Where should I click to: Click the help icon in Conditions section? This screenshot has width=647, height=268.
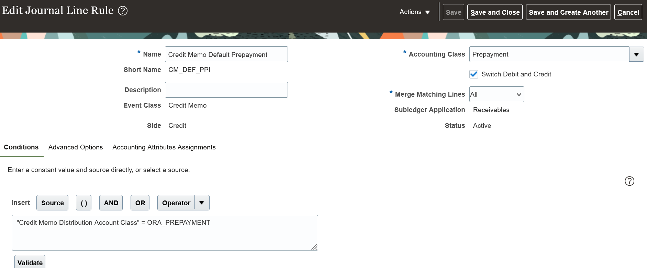point(629,181)
